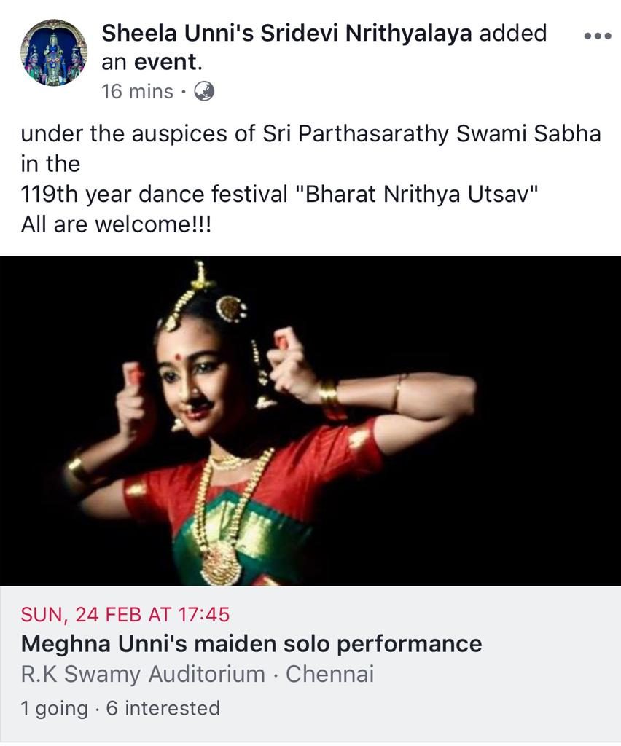Click the SUN, 24 FEB AT 17:45 date
This screenshot has width=621, height=746.
point(125,614)
